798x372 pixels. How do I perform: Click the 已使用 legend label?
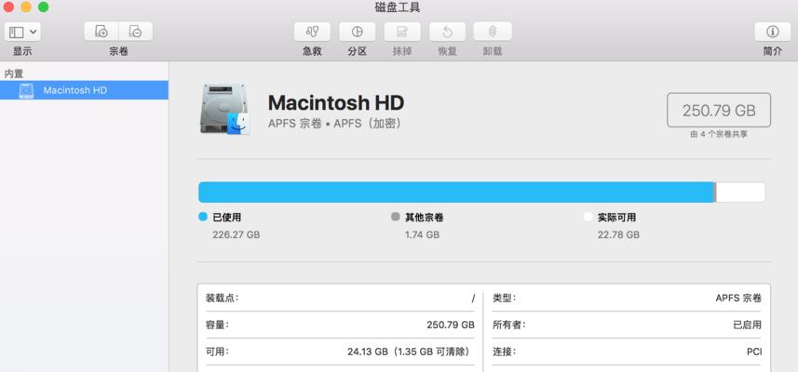[x=226, y=218]
